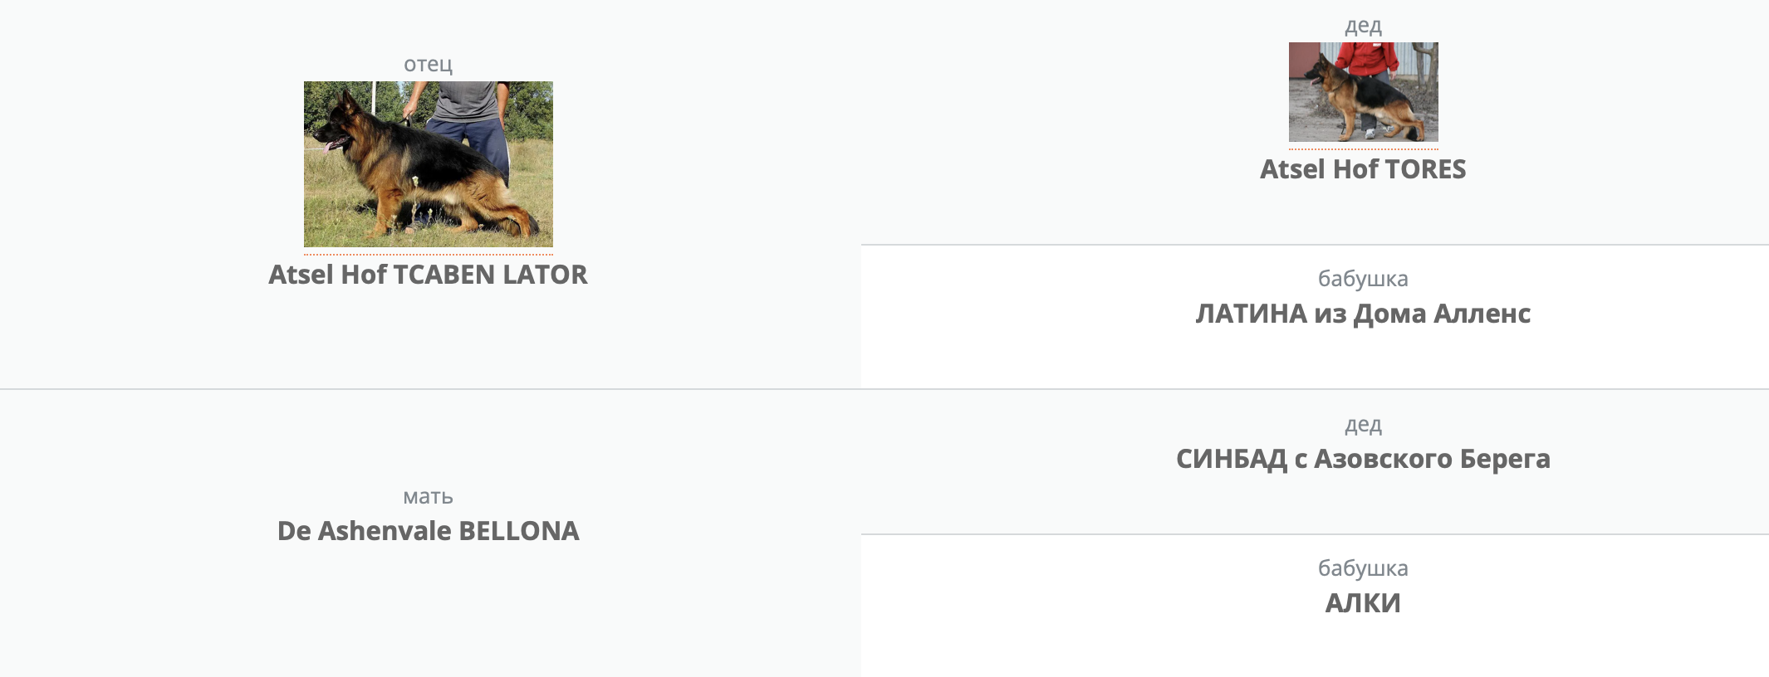This screenshot has width=1769, height=677.
Task: Click the дед label above СИНБАД
Action: point(1363,425)
